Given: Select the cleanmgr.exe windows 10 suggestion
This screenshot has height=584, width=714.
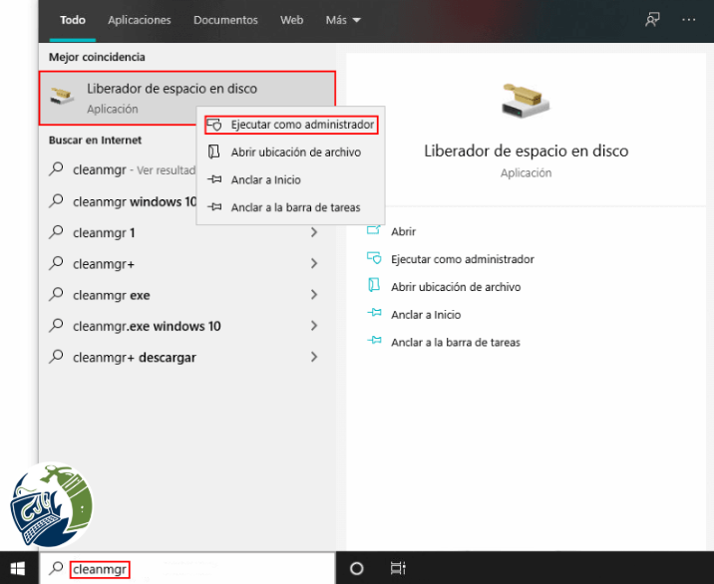Looking at the screenshot, I should (x=187, y=326).
